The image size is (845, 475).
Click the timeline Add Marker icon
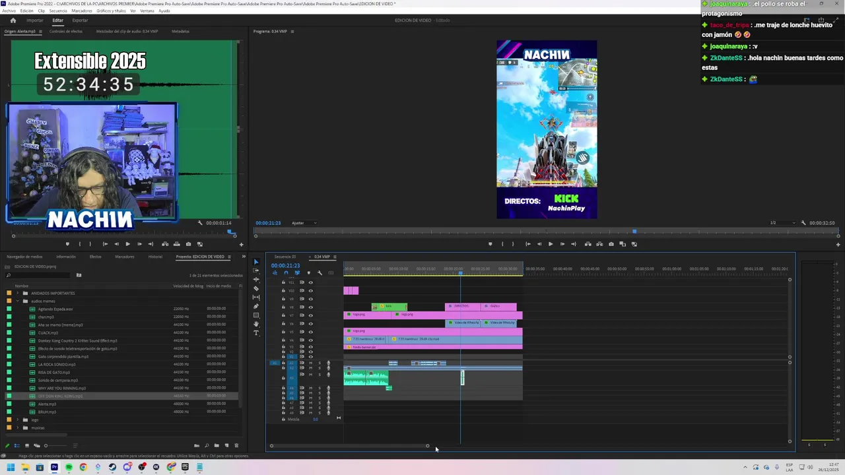[x=308, y=273]
